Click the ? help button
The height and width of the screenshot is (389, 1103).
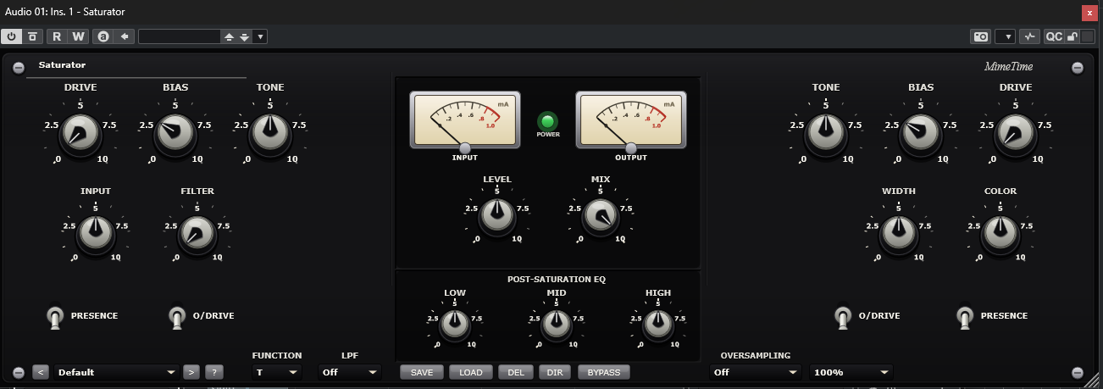point(214,371)
